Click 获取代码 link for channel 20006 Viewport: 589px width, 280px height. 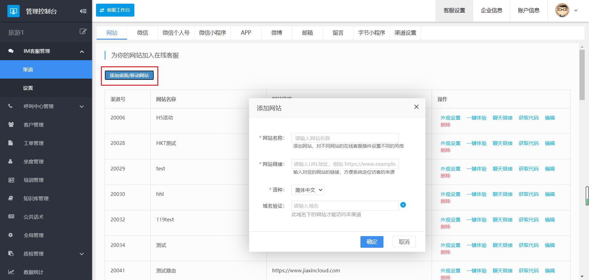pyautogui.click(x=529, y=118)
